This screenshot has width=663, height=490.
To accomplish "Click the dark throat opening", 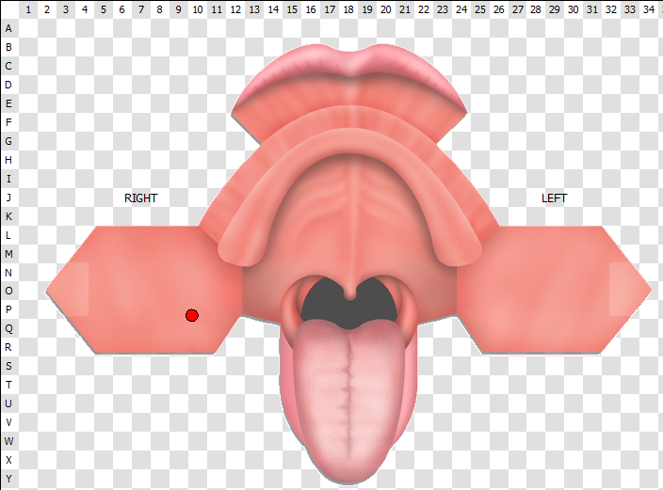I will coord(348,302).
